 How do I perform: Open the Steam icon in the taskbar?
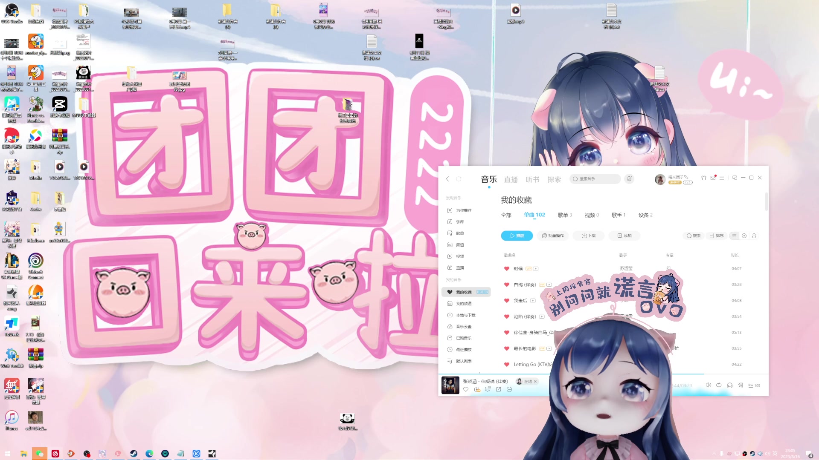(134, 454)
